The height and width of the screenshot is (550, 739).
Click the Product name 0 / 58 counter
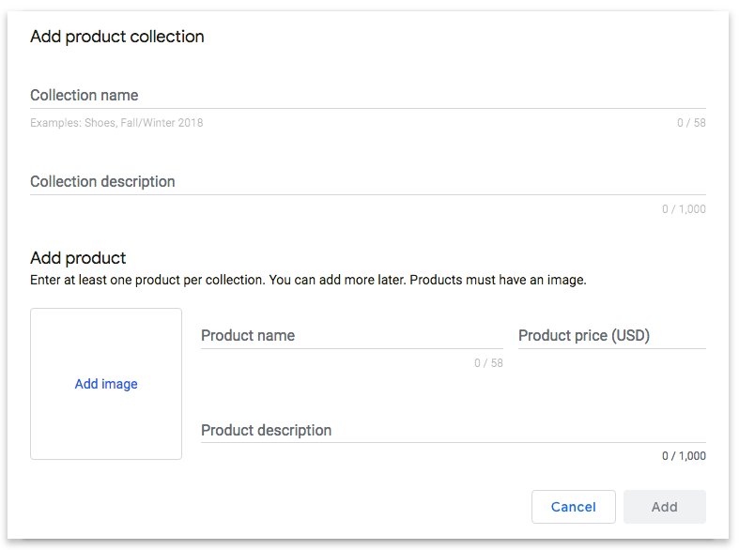[488, 363]
